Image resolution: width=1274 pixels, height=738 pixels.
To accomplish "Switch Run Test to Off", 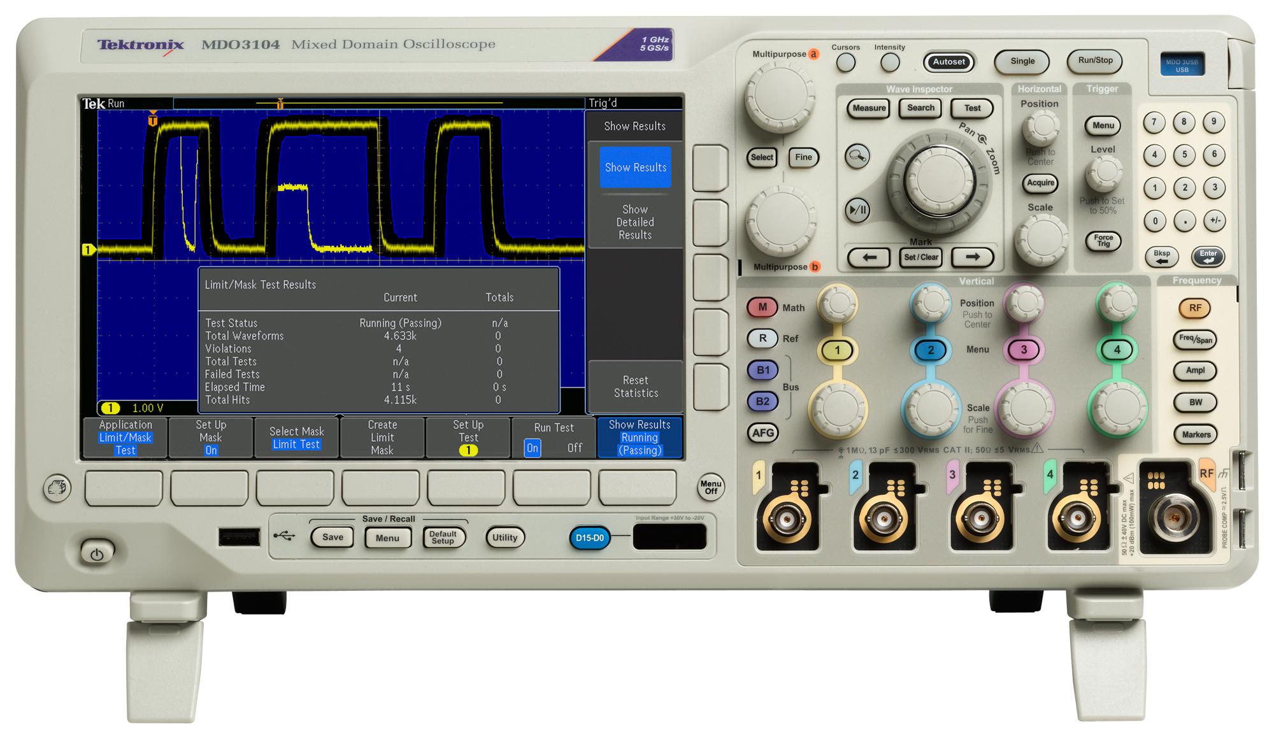I will 575,448.
